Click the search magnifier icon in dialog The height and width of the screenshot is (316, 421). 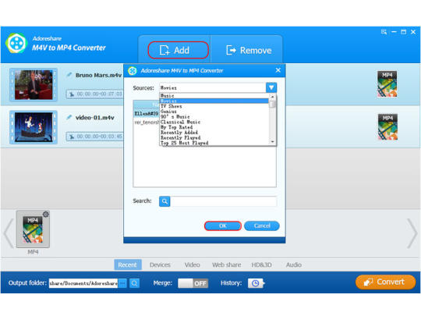pos(165,201)
